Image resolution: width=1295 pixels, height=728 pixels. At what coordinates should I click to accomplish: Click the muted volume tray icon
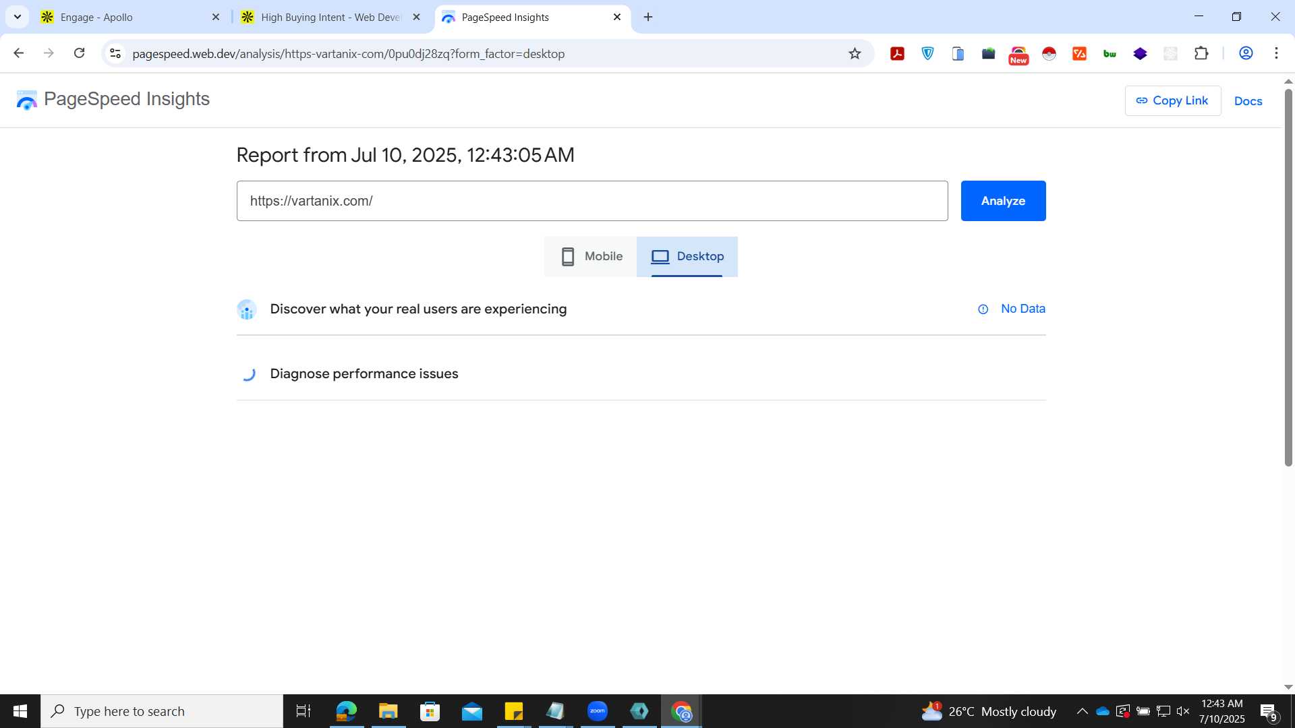click(x=1183, y=711)
